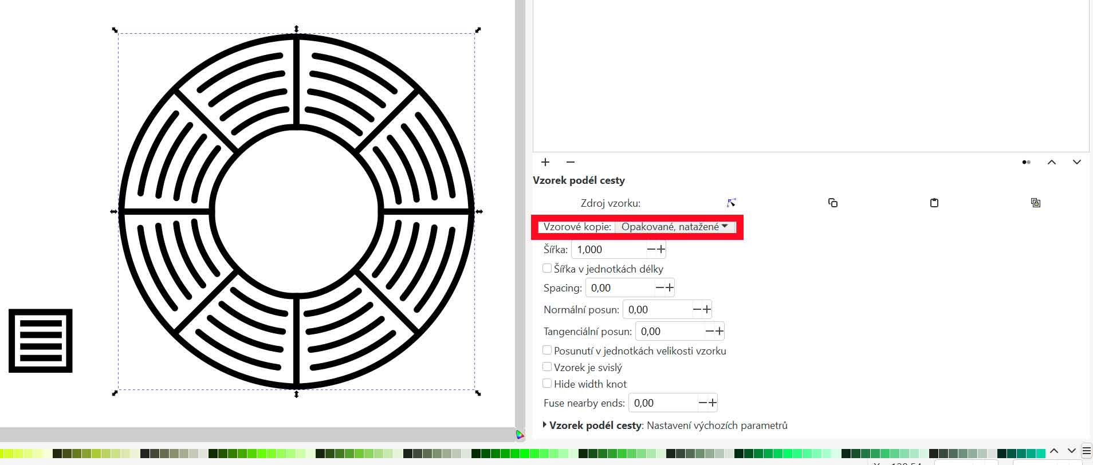Expand Nastavení výchozích parametrů section
1093x465 pixels.
(x=545, y=425)
